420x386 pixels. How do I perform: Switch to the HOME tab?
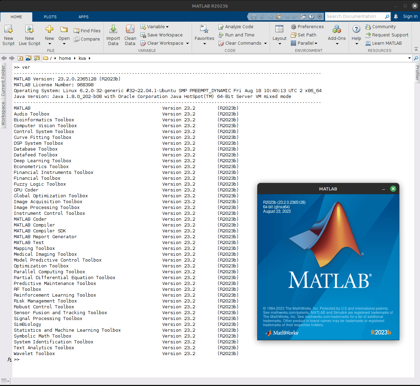[x=16, y=17]
